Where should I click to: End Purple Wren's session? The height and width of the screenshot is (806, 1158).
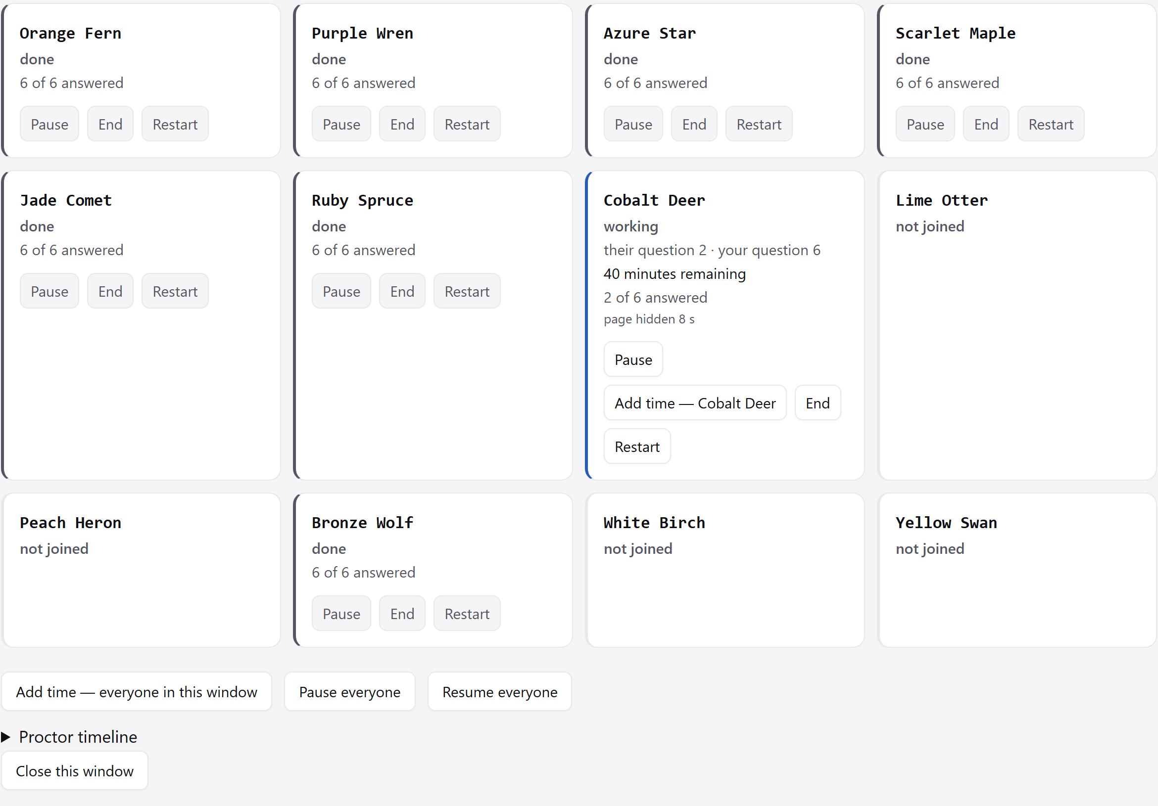tap(402, 124)
